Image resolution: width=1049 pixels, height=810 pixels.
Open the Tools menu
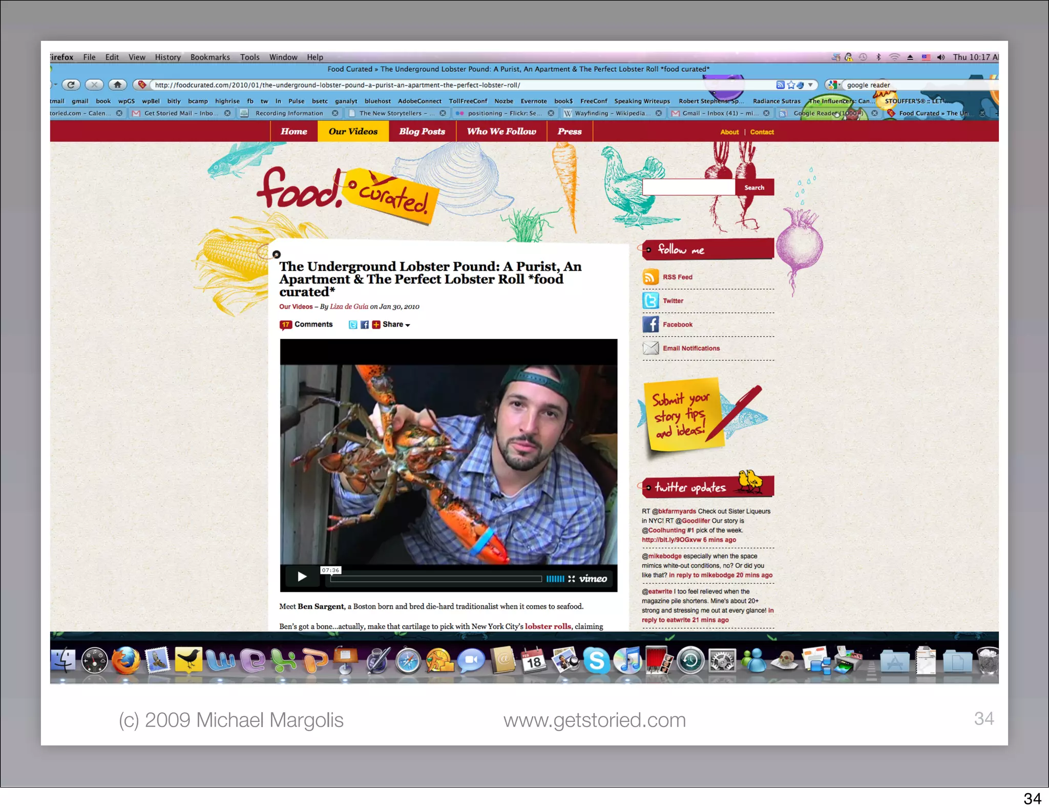click(x=250, y=57)
